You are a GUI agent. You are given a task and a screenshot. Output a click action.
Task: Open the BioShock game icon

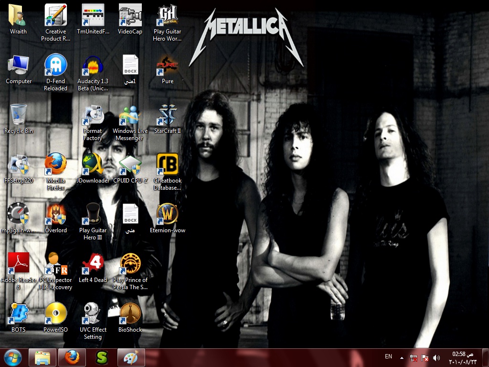[130, 314]
